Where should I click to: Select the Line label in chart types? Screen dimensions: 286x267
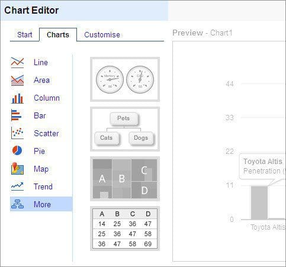[41, 62]
